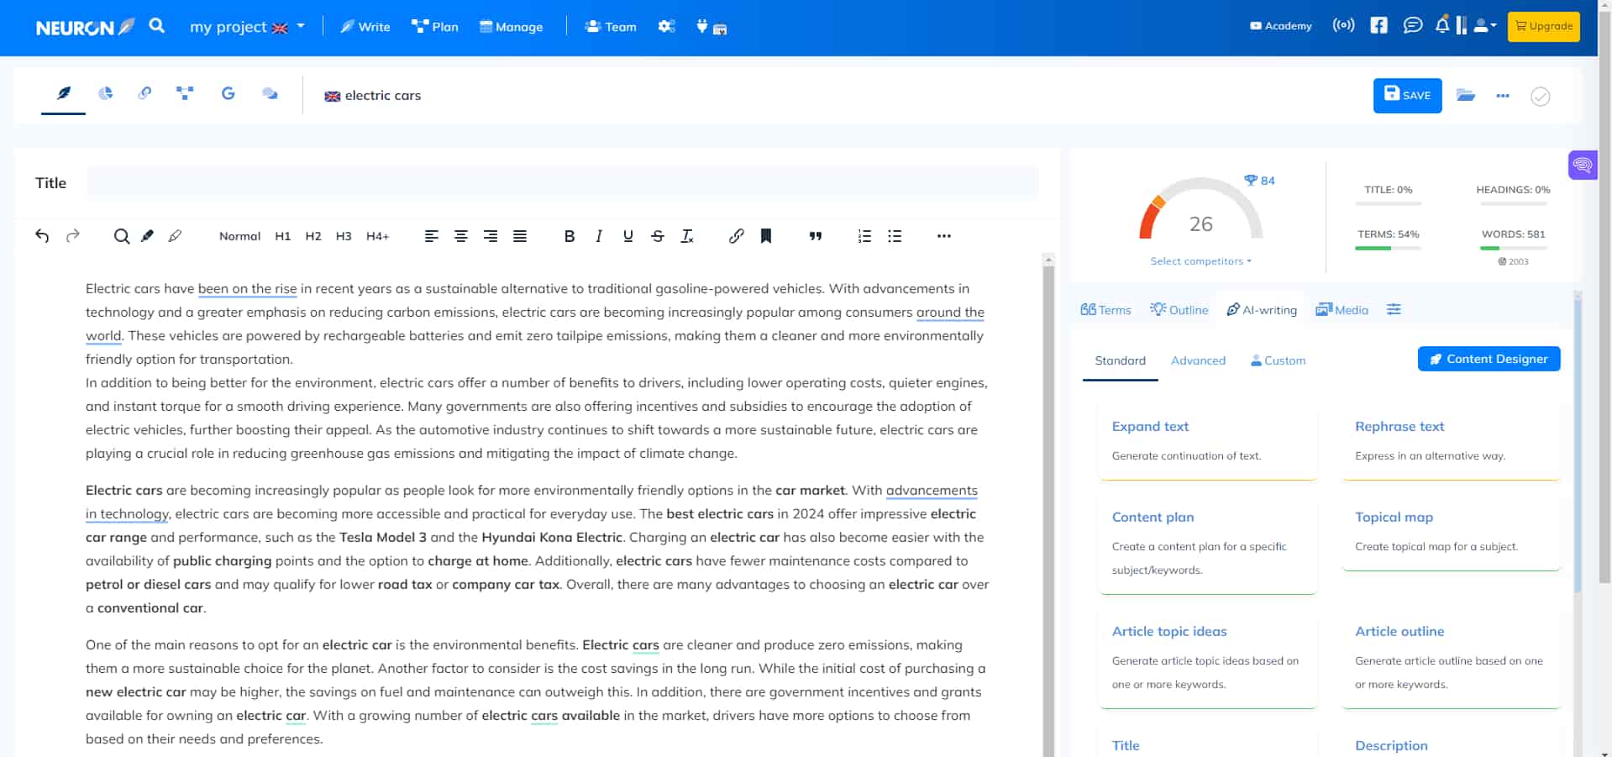Toggle bold formatting in the editor toolbar

pyautogui.click(x=570, y=236)
